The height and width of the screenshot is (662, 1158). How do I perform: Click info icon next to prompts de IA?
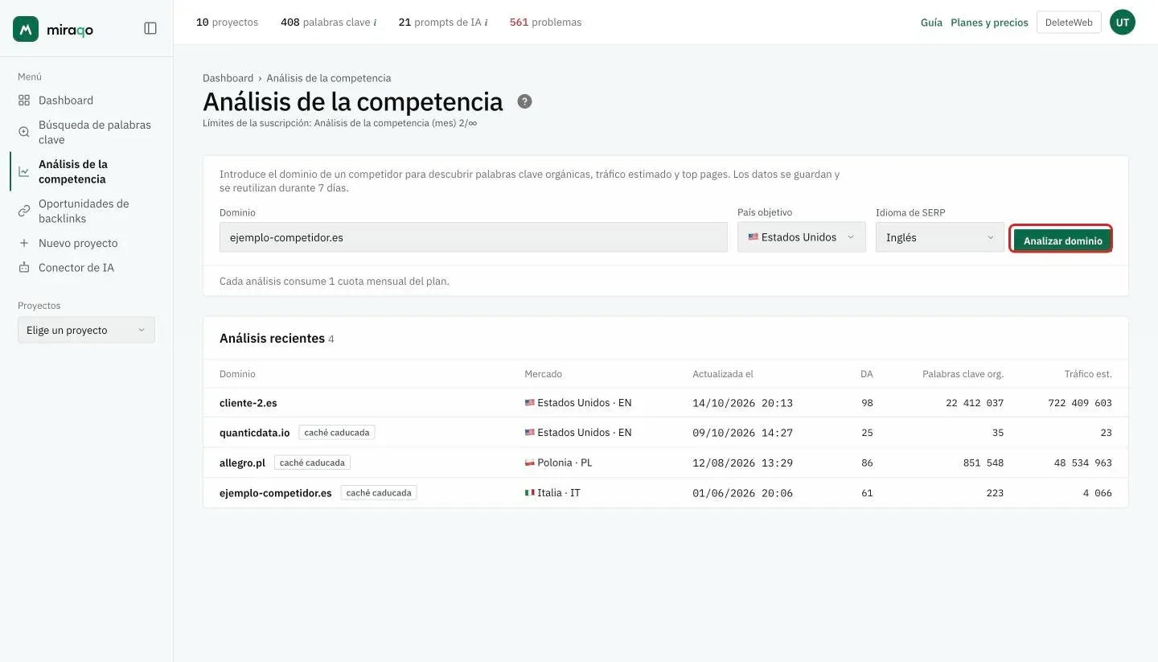tap(486, 23)
